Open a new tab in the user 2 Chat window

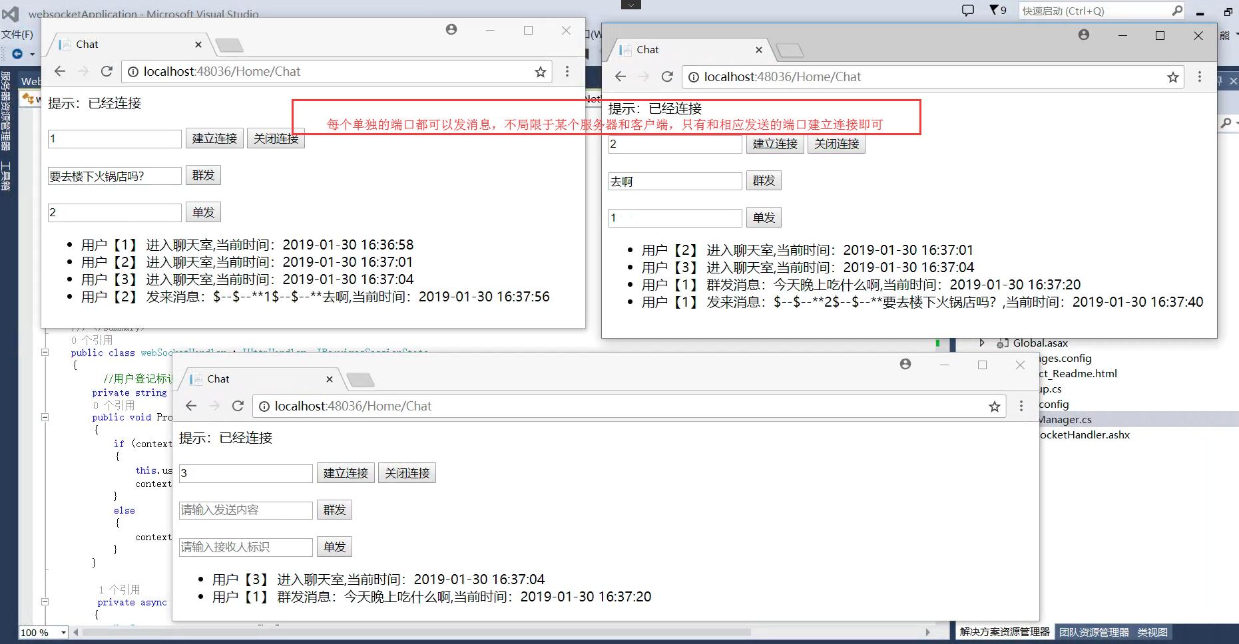[790, 51]
